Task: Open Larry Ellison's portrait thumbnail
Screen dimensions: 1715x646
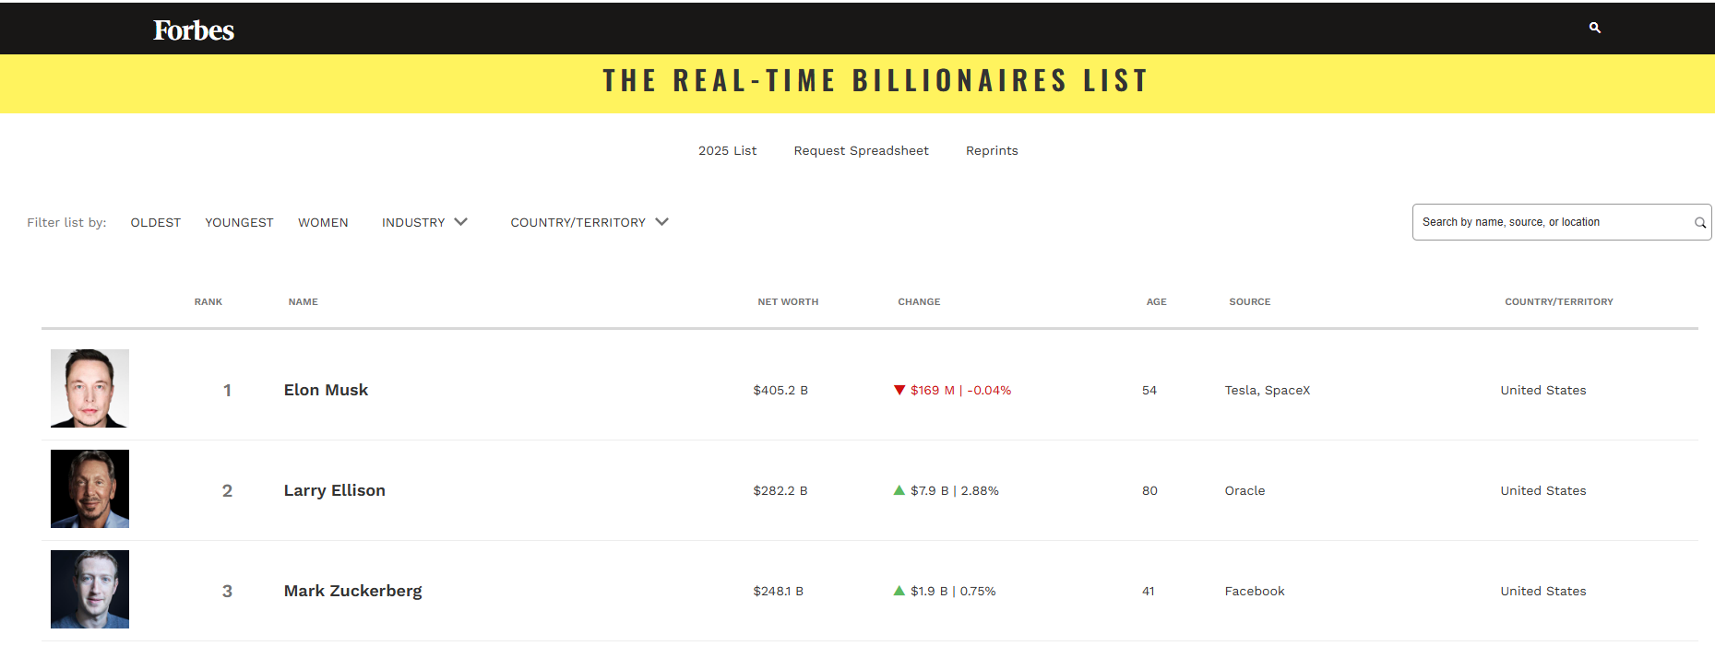Action: point(89,488)
